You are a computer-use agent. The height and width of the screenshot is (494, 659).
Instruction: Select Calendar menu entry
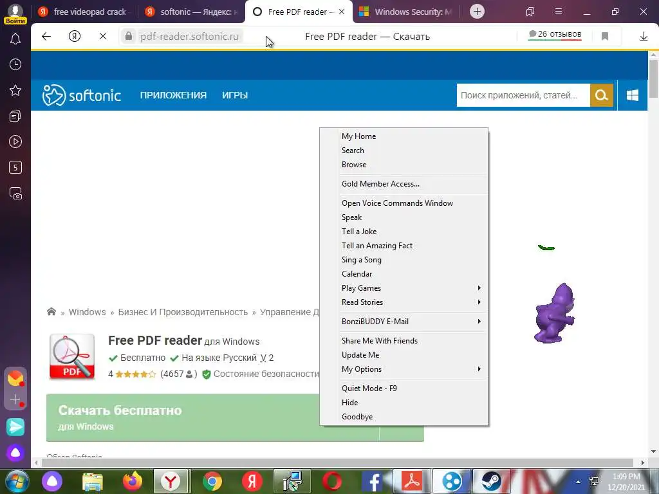tap(413, 274)
